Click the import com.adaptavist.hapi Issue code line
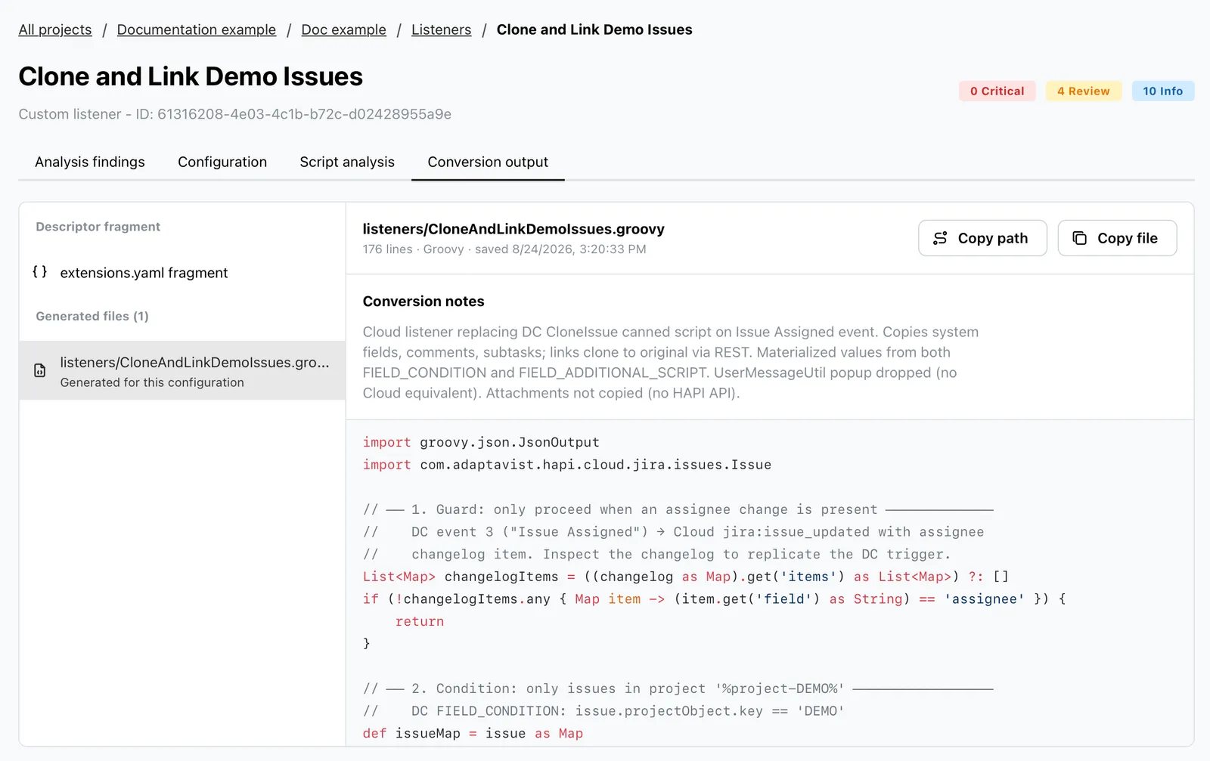Image resolution: width=1210 pixels, height=761 pixels. click(567, 465)
